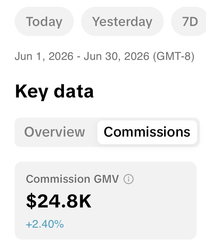The width and height of the screenshot is (206, 242).
Task: Tap the +2.40% change indicator
Action: point(45,224)
